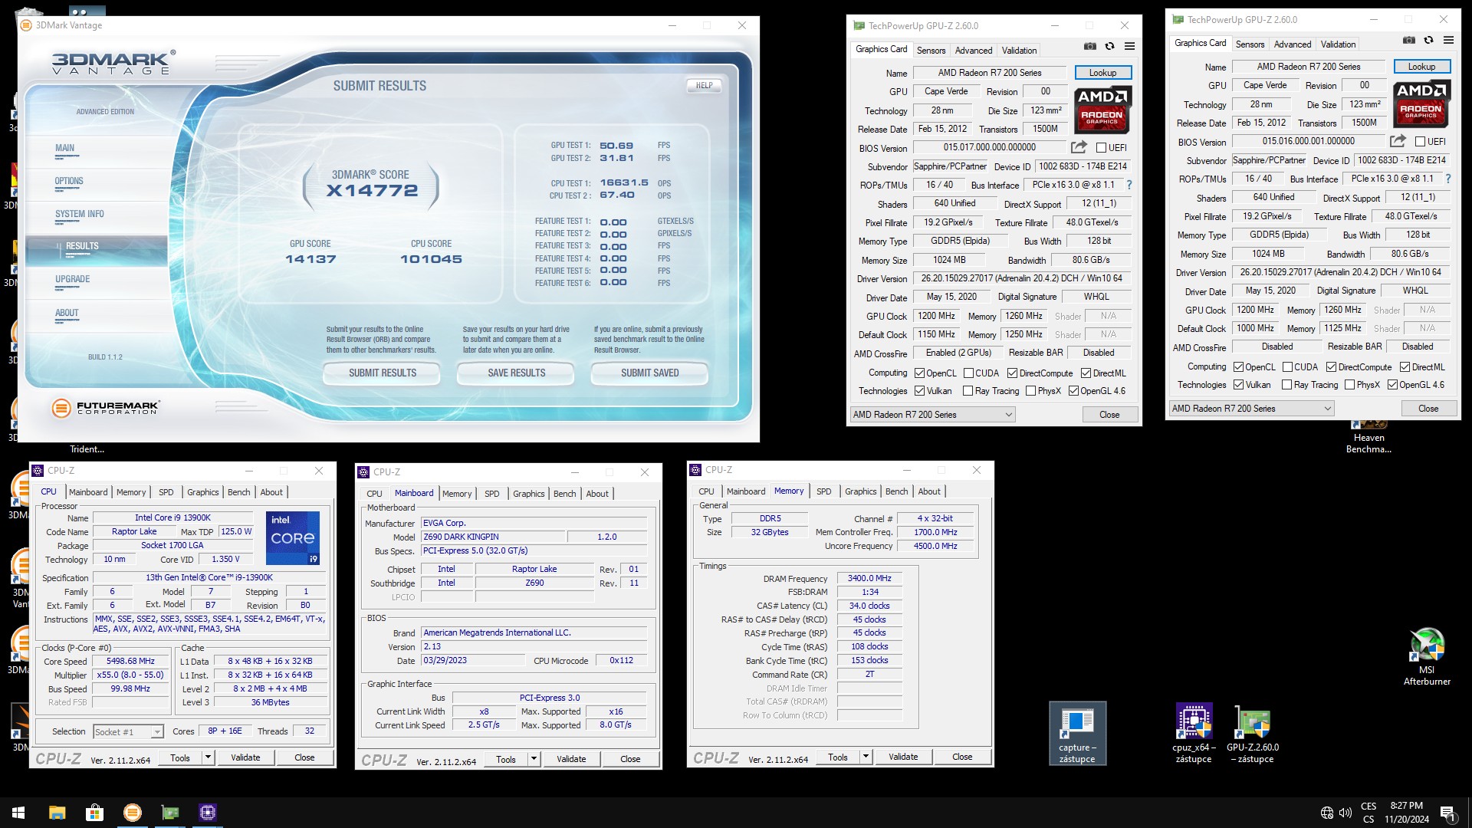Click screenshot camera icon in right GPU-Z window

pos(1408,41)
